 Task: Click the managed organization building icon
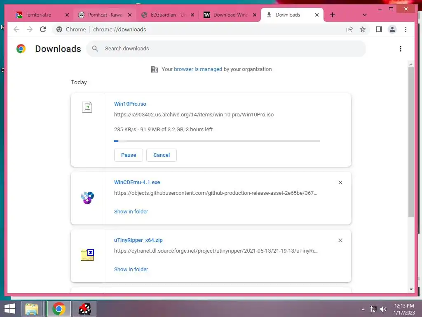point(155,69)
